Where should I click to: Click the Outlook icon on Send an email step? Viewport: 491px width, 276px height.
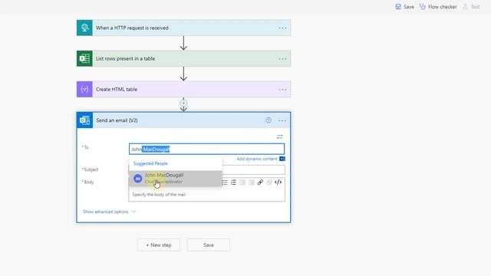[85, 120]
